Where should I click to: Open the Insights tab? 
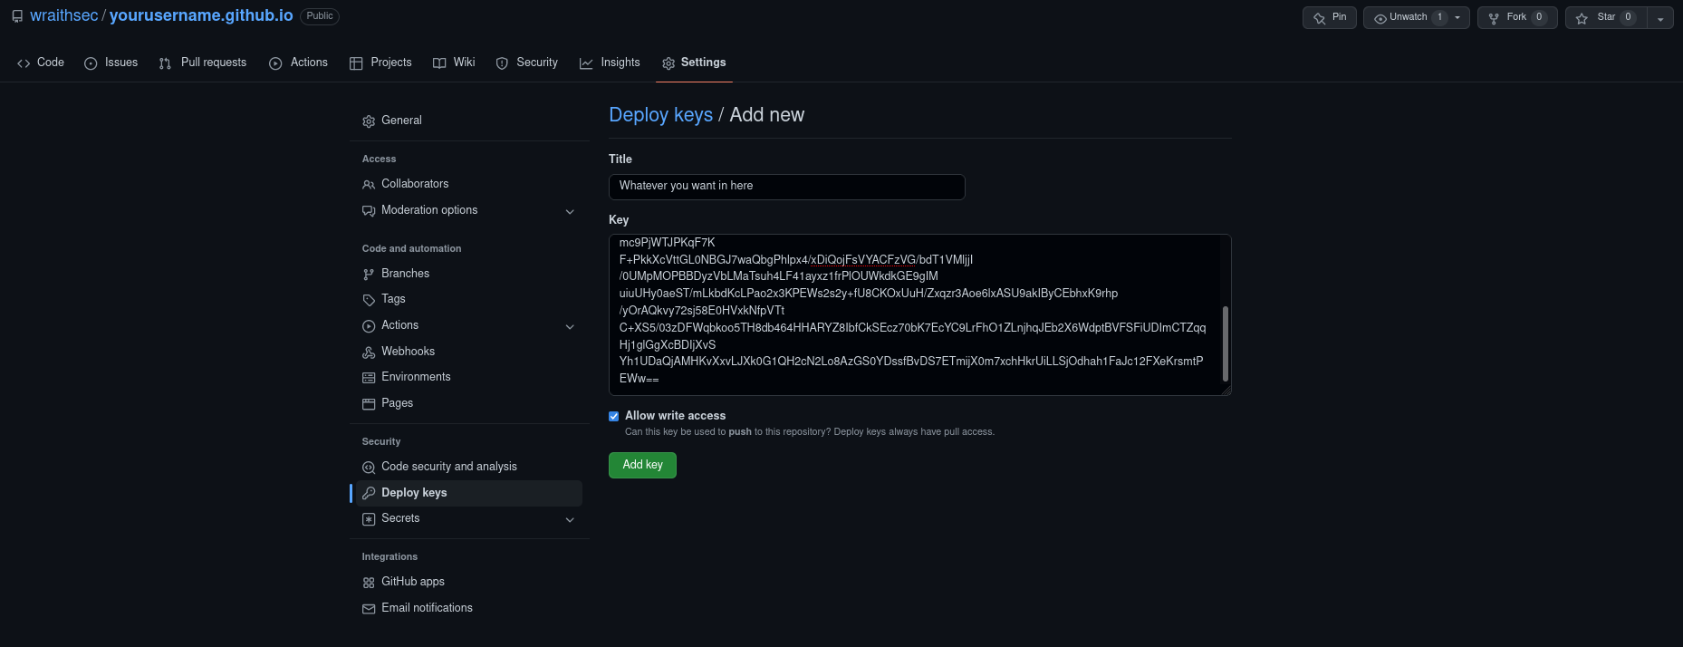(610, 63)
